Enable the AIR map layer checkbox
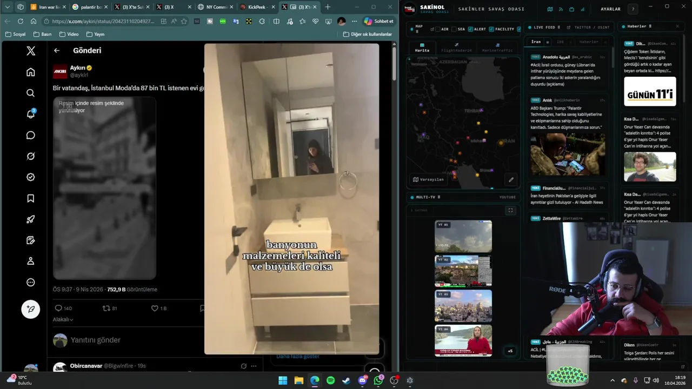692x389 pixels. tap(438, 29)
